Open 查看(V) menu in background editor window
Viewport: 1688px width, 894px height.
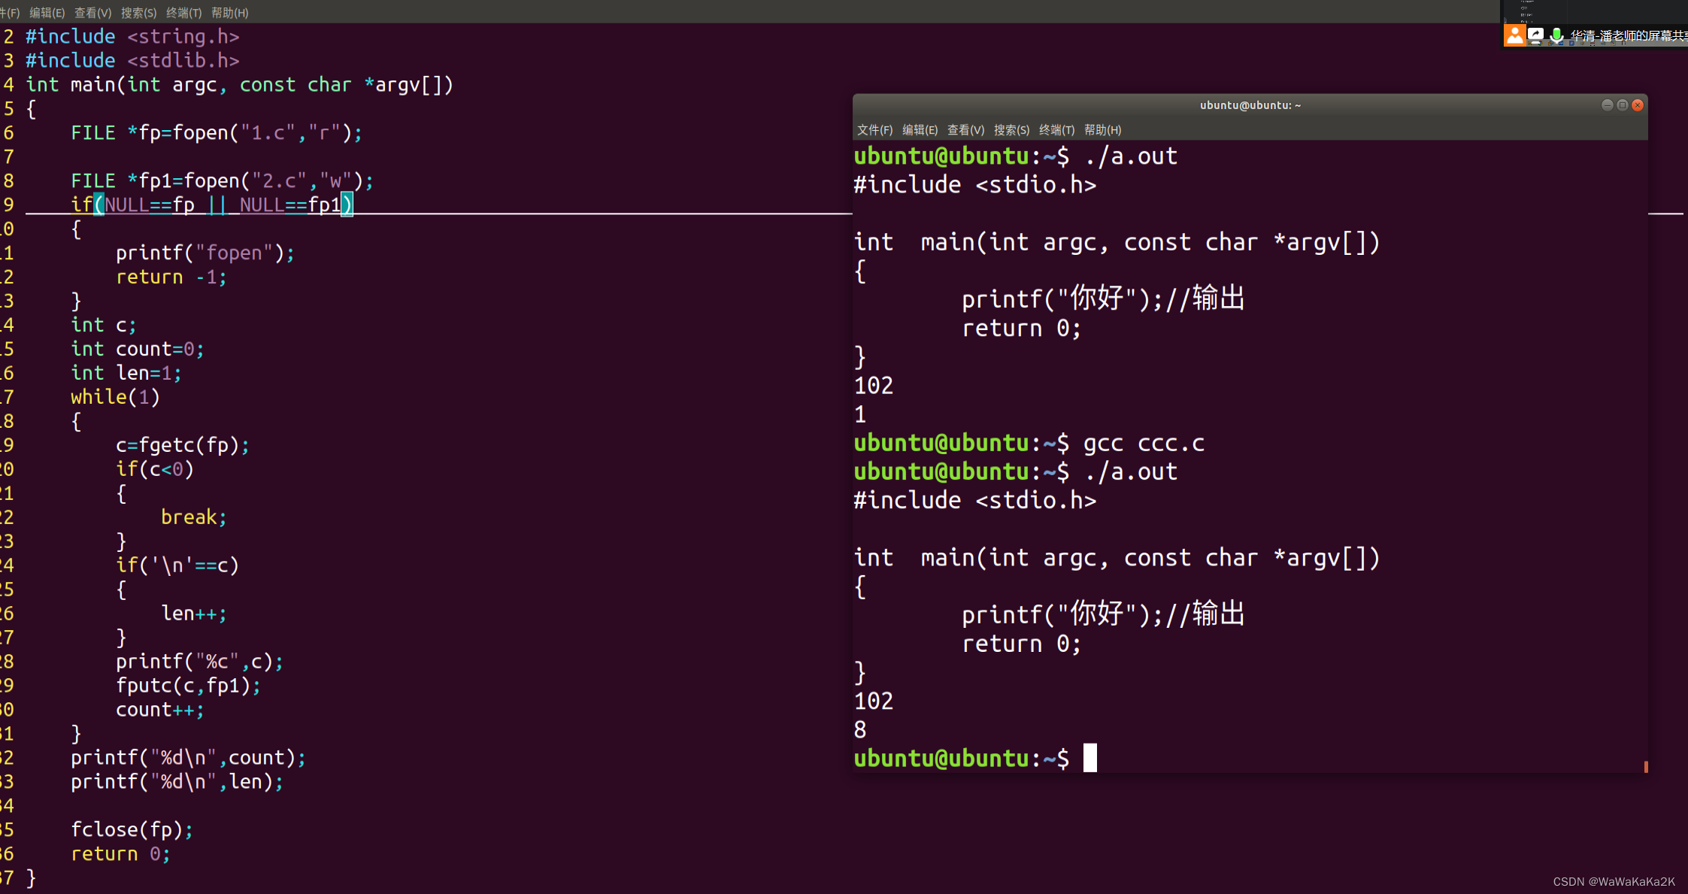click(92, 13)
